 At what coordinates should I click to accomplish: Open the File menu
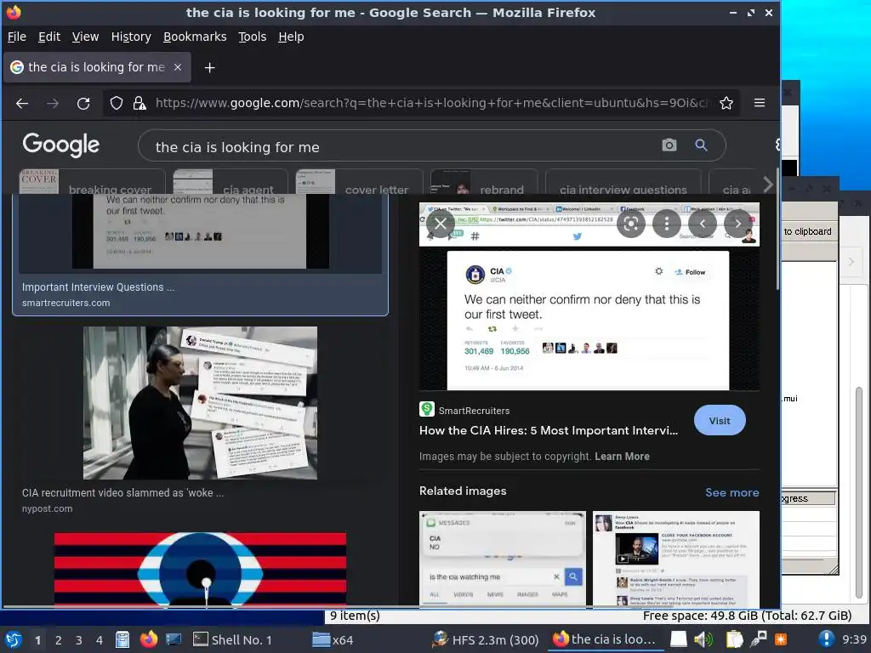(x=17, y=37)
